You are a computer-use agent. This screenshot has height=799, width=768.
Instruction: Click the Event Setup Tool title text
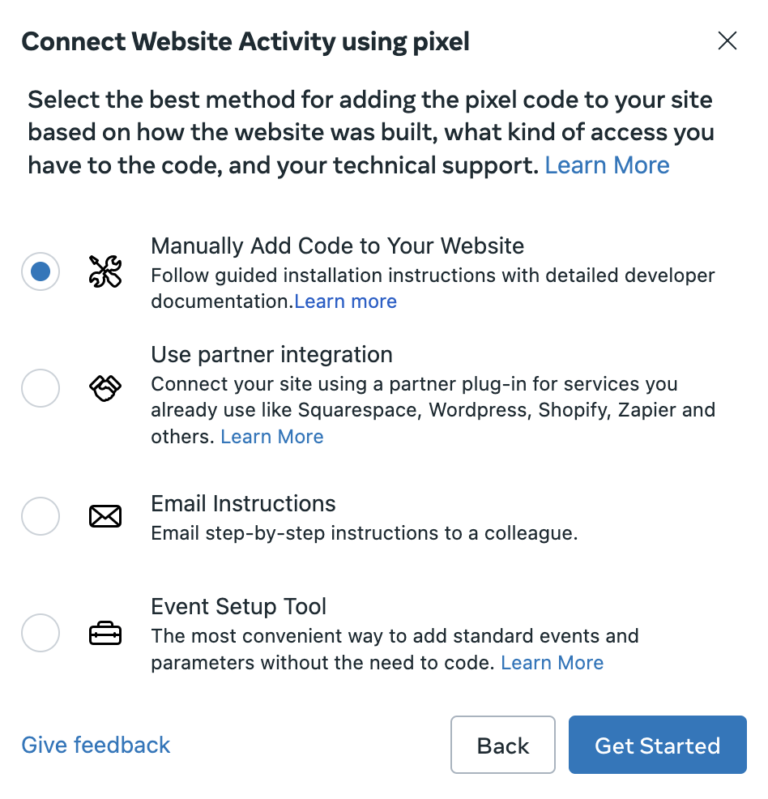coord(238,606)
